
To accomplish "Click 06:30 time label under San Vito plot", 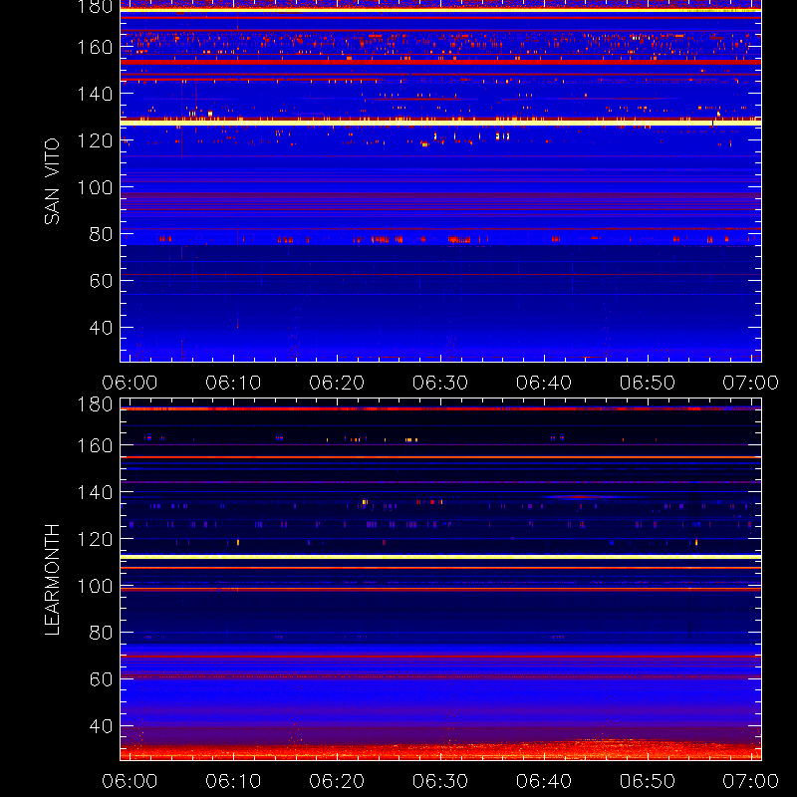I will point(440,383).
